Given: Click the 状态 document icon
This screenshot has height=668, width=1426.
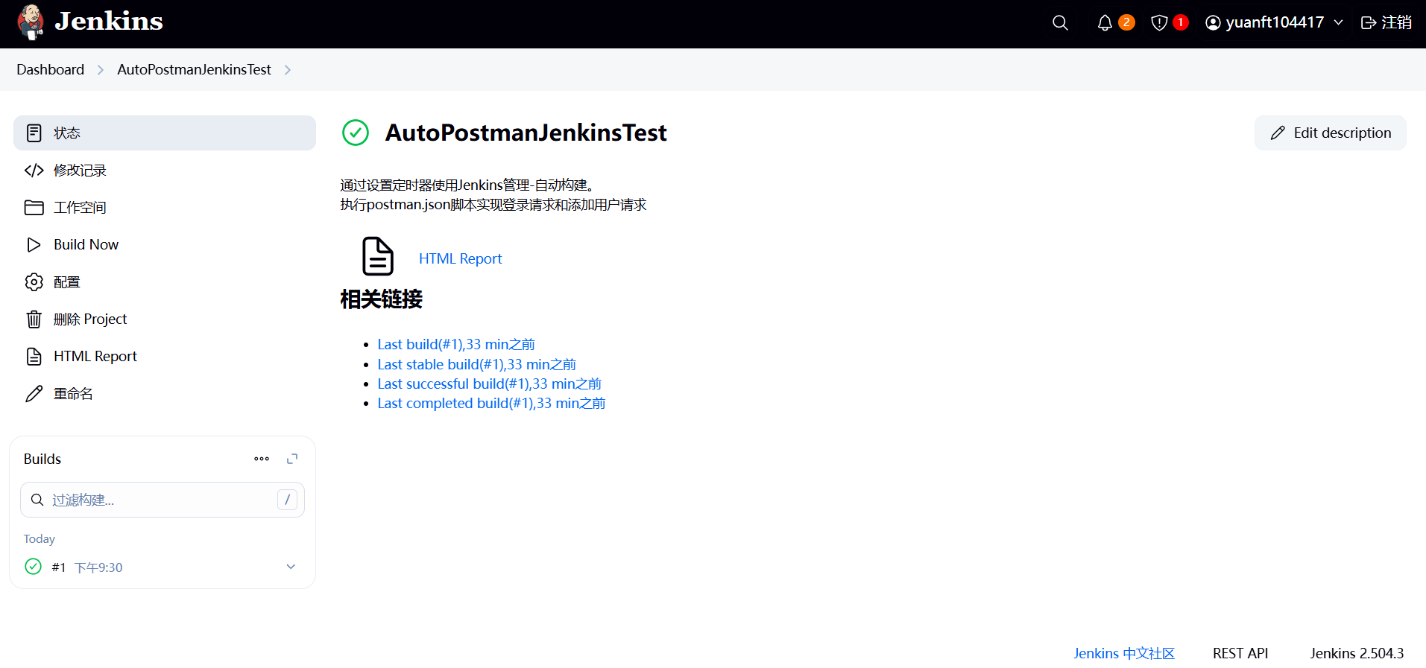Looking at the screenshot, I should [x=34, y=133].
